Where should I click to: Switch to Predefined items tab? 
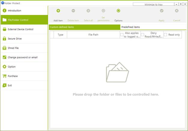click(153, 27)
